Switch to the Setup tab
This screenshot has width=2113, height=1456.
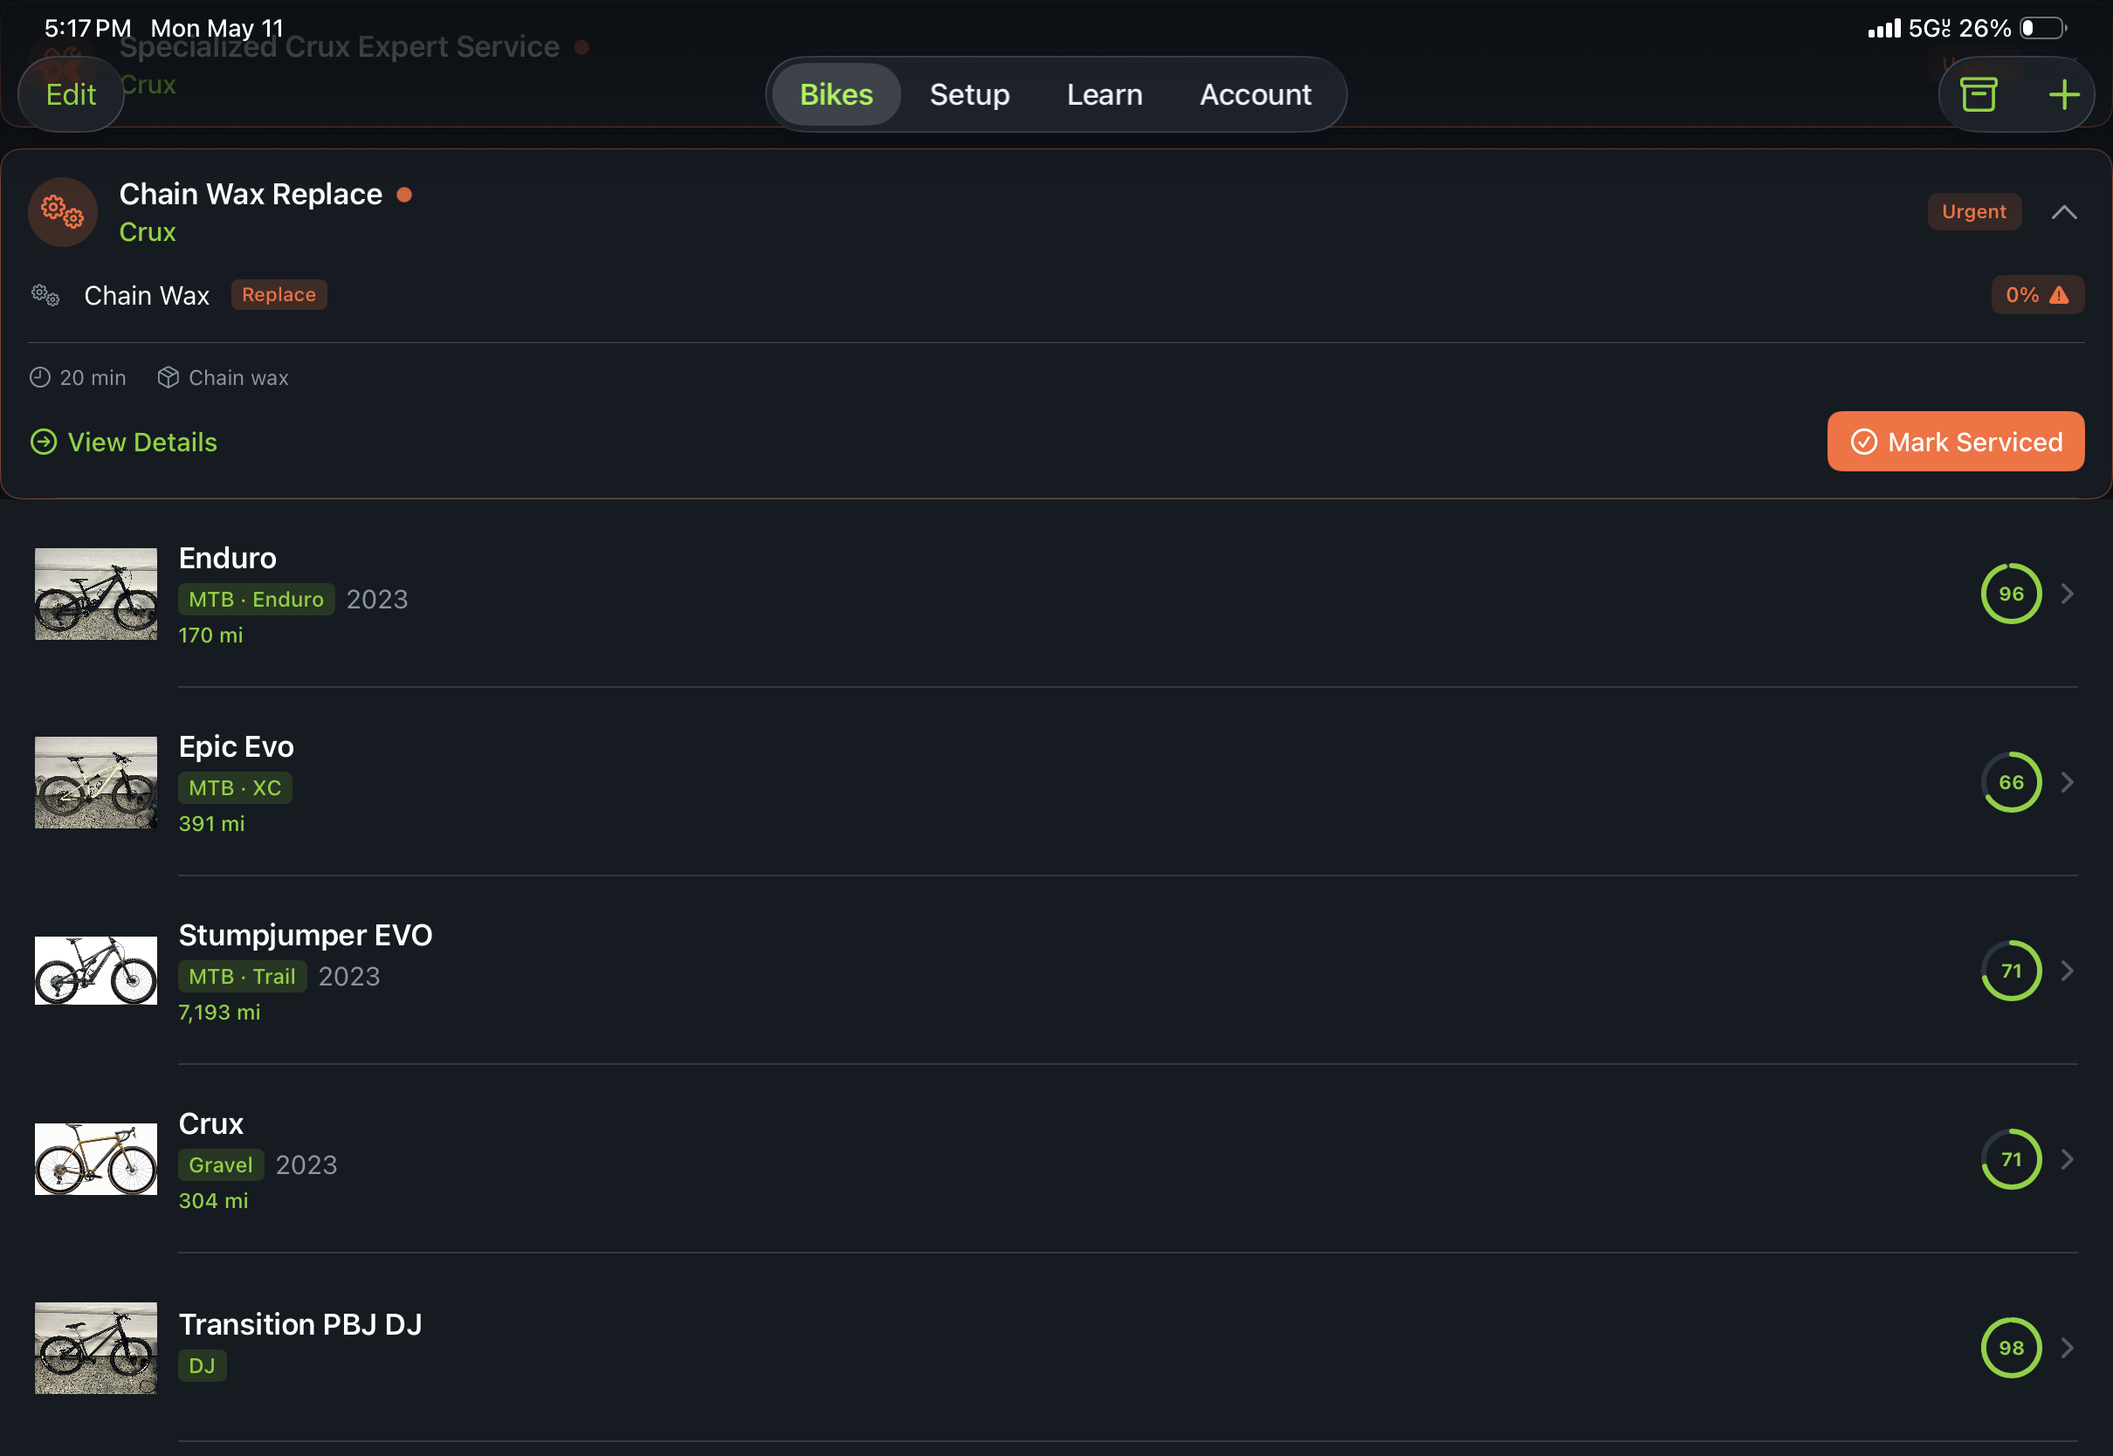pyautogui.click(x=970, y=94)
